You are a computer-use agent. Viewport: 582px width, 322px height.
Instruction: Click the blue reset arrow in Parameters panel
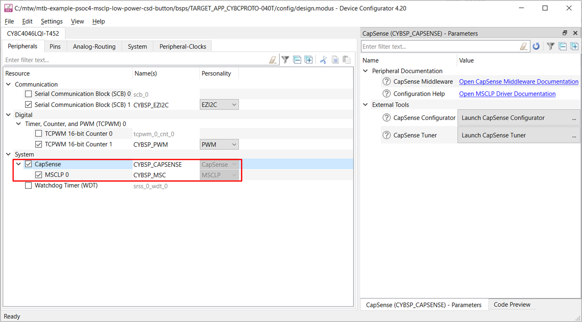(x=536, y=47)
